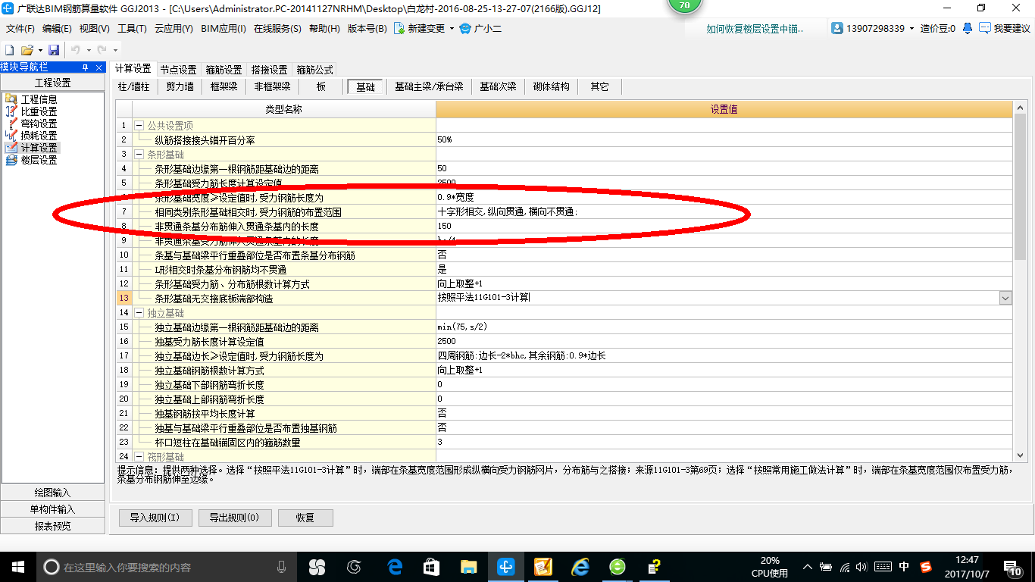
Task: Click the 我要建议 speech bubble icon
Action: (x=985, y=28)
